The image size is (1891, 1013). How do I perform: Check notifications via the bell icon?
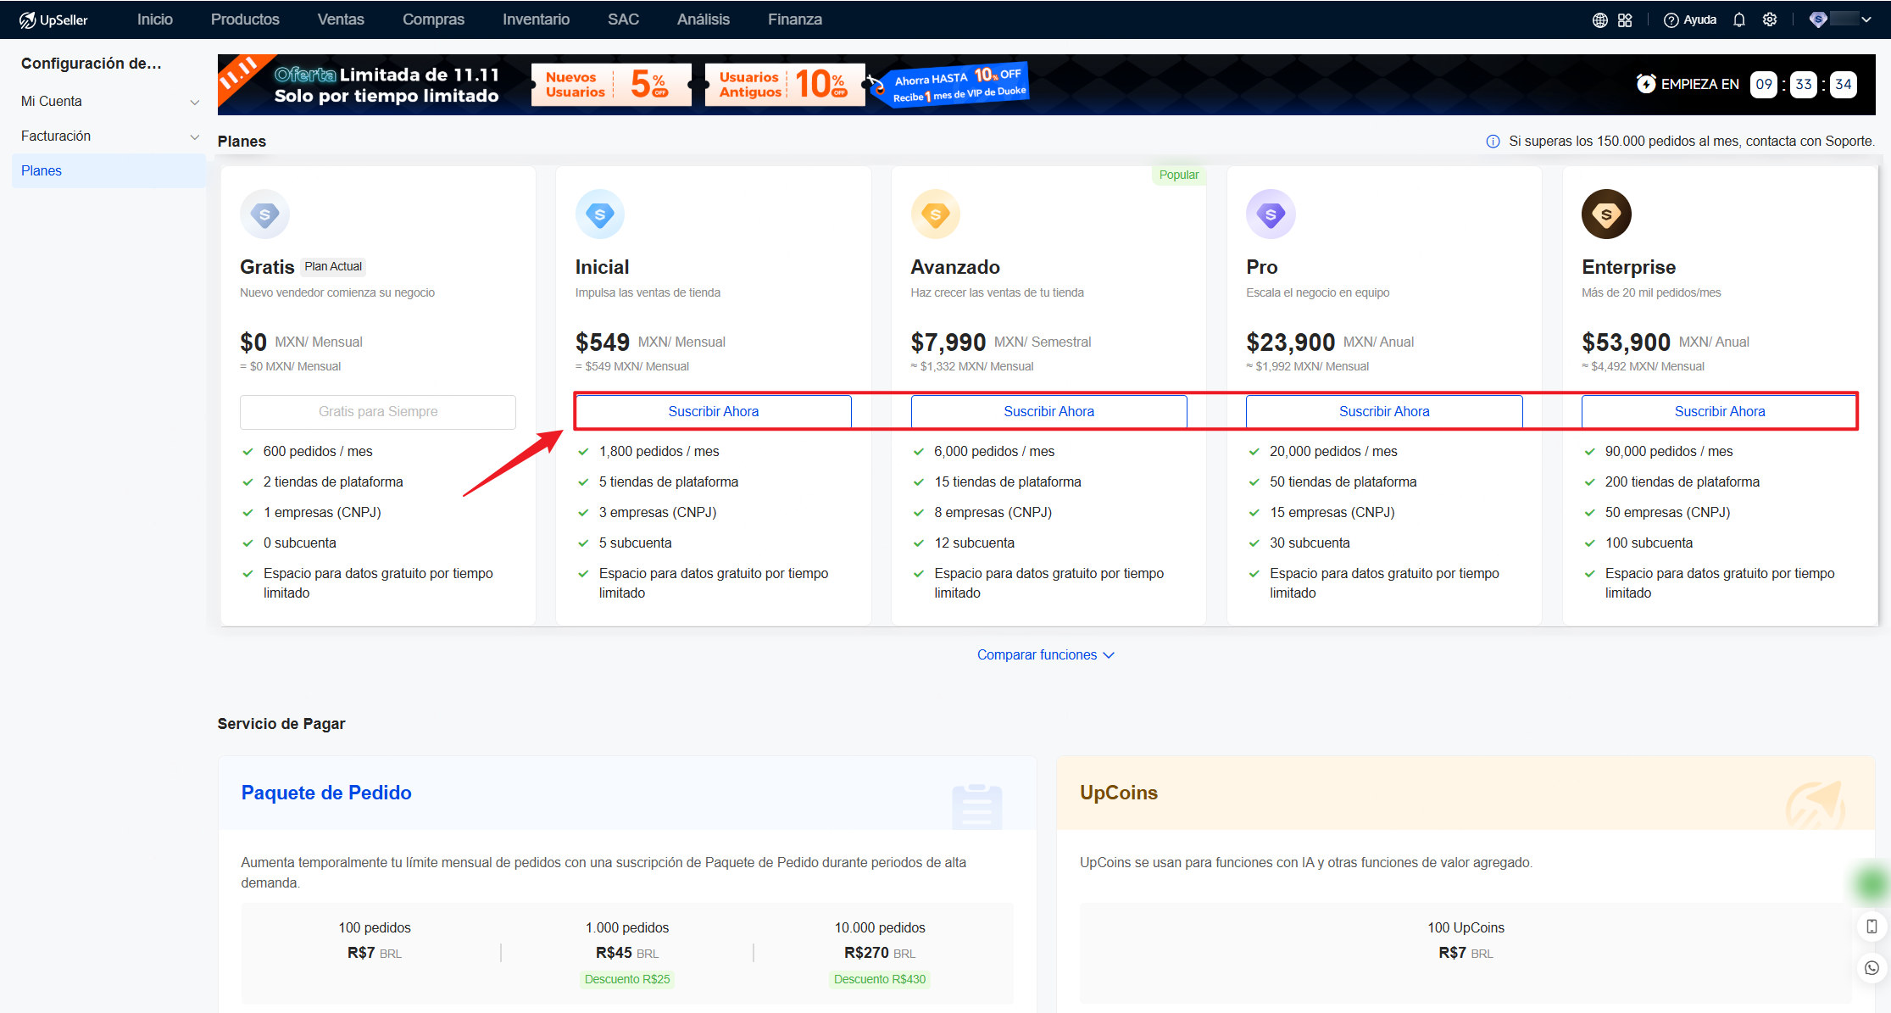1738,19
